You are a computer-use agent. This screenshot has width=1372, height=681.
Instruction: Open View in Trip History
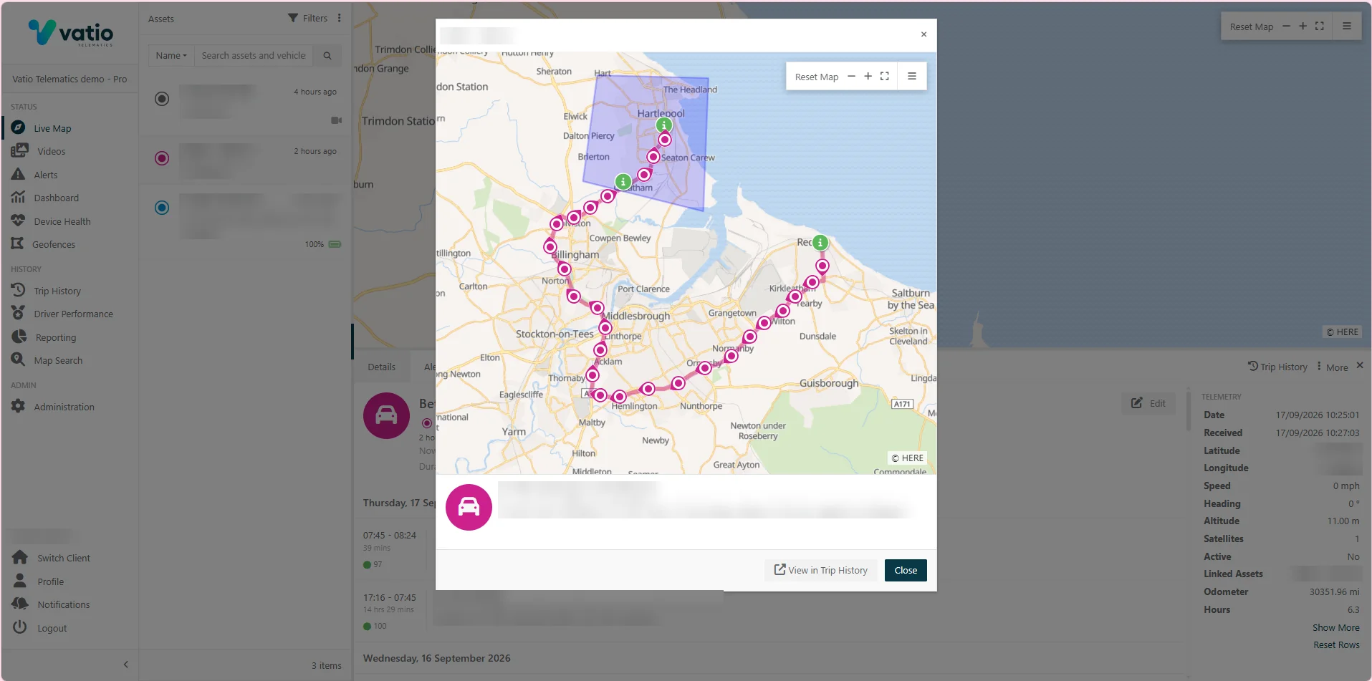click(821, 570)
